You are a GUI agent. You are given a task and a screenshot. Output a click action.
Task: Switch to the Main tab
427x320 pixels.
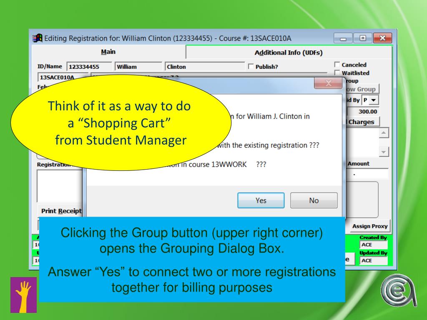pyautogui.click(x=108, y=52)
